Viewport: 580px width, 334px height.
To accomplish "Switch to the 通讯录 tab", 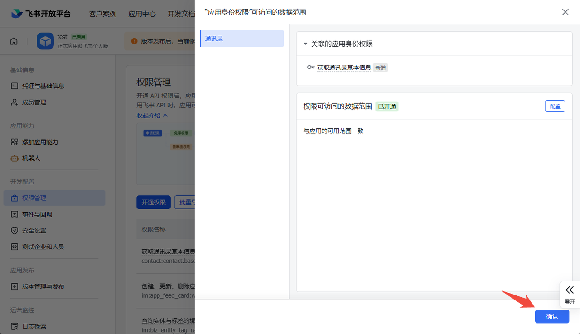I will pyautogui.click(x=242, y=39).
